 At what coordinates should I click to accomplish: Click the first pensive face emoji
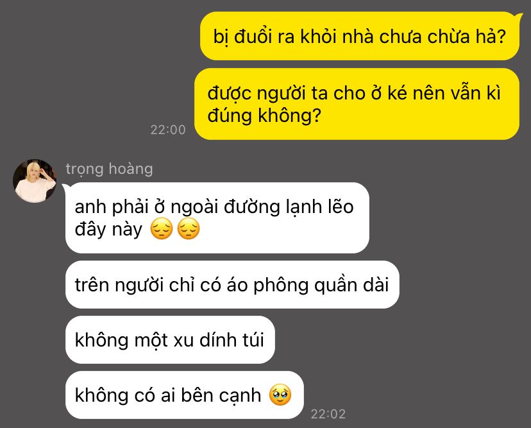[162, 228]
